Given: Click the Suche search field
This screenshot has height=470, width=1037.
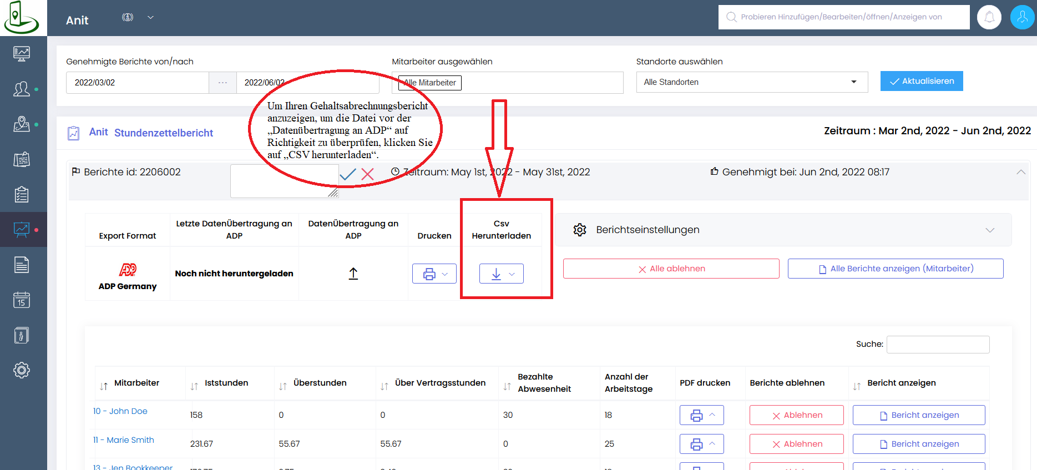Looking at the screenshot, I should [938, 344].
